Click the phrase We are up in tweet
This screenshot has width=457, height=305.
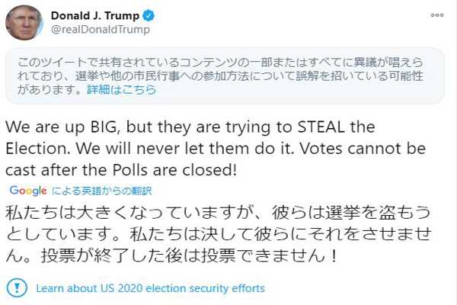38,127
